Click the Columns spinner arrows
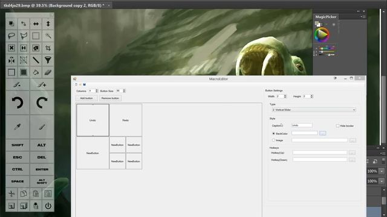The image size is (387, 217). tap(97, 91)
